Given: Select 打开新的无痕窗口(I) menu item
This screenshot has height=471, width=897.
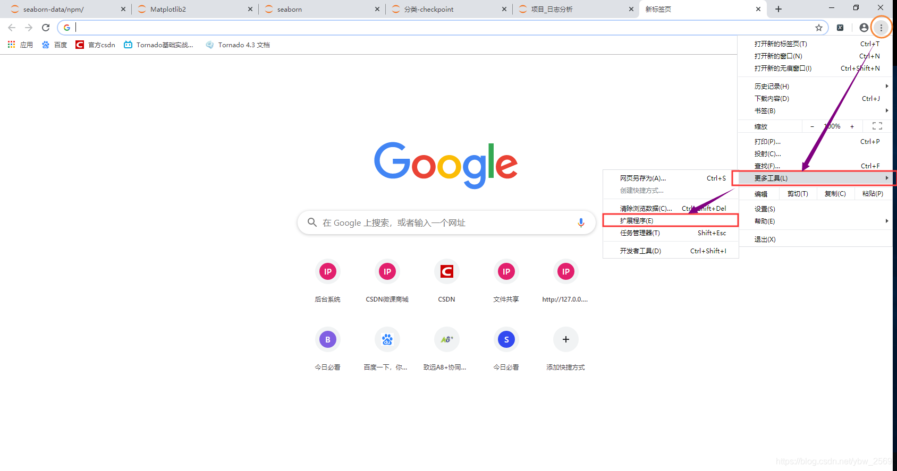Looking at the screenshot, I should tap(815, 68).
